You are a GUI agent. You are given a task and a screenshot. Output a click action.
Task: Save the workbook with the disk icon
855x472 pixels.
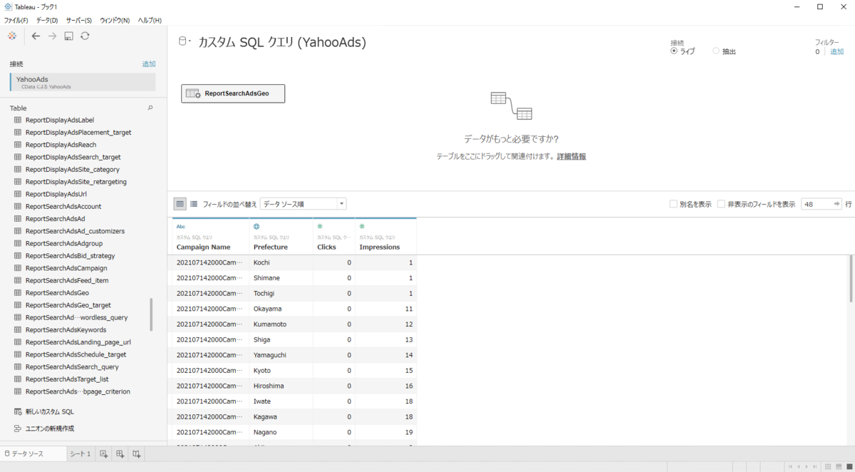pyautogui.click(x=69, y=36)
